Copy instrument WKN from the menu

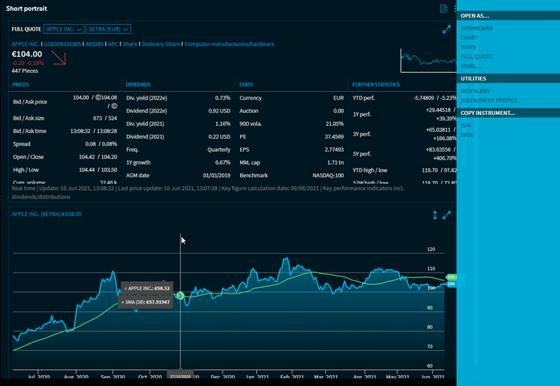466,135
